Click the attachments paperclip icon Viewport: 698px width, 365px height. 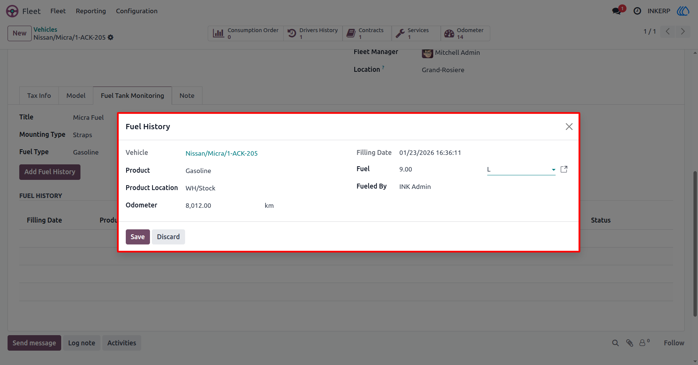pyautogui.click(x=630, y=343)
